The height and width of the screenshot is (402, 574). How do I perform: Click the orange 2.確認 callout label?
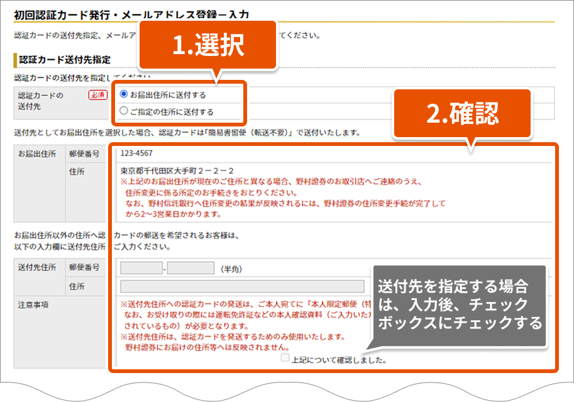(x=462, y=113)
